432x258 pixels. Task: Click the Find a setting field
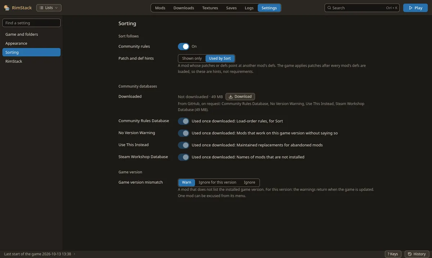(x=31, y=23)
